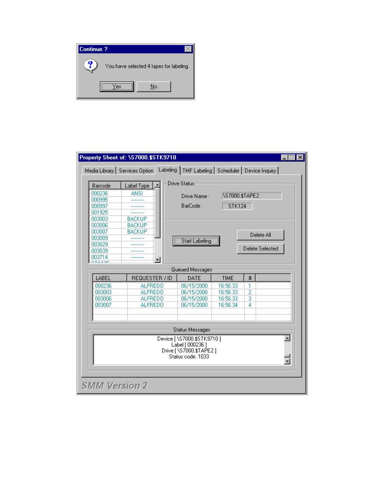This screenshot has width=371, height=480.
Task: Click the DATE column header
Action: pyautogui.click(x=194, y=278)
